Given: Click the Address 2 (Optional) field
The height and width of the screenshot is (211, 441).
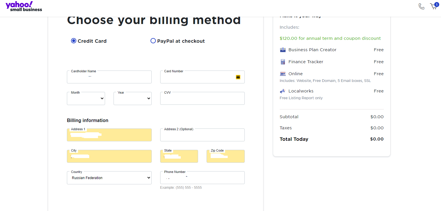Looking at the screenshot, I should [202, 135].
